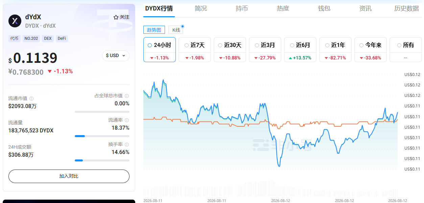Click the 关注 follow button label

(x=124, y=17)
